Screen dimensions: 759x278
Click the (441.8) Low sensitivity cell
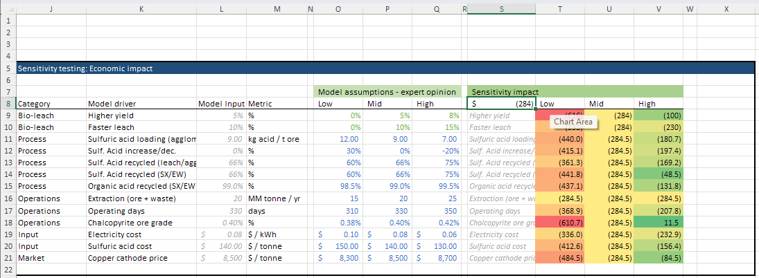tap(560, 174)
